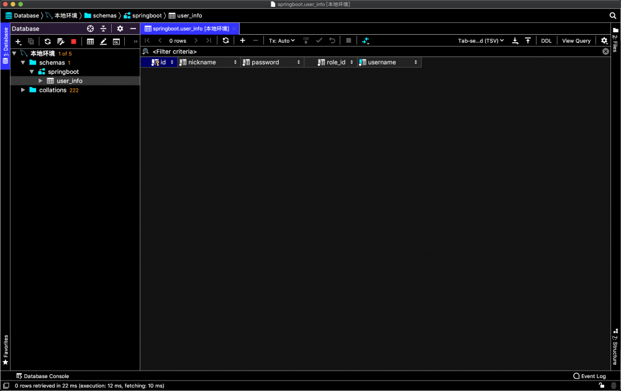Screen dimensions: 621x391
Task: Collapse the schemas folder node
Action: (x=23, y=63)
